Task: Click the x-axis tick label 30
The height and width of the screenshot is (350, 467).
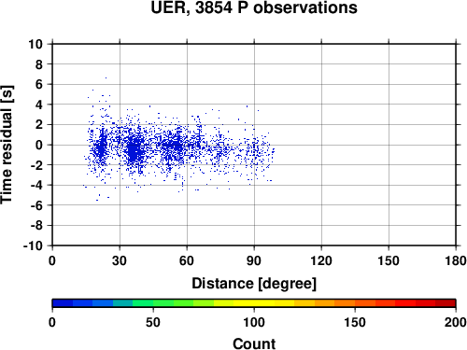Action: coord(120,260)
